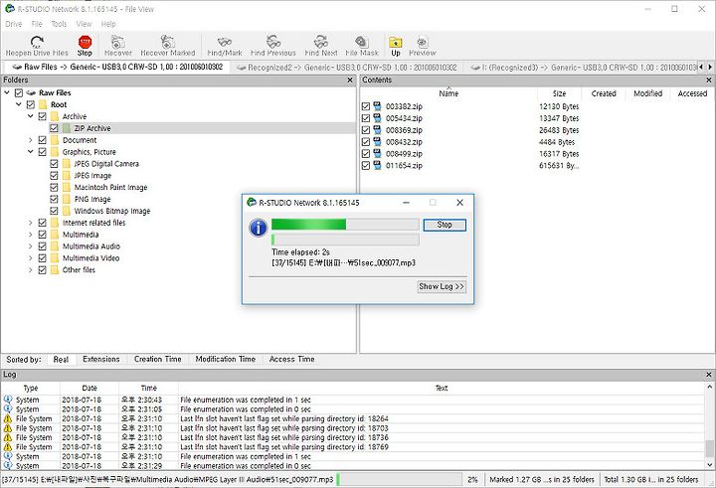Click the upper green progress bar in dialog

[345, 225]
